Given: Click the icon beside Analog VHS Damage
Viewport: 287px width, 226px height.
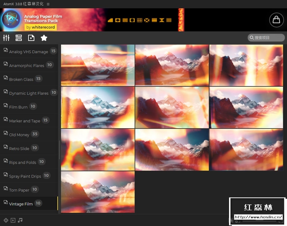Looking at the screenshot, I should tap(6, 50).
